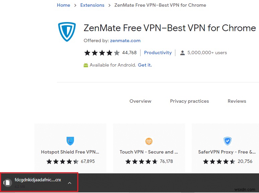Navigate to Home in the breadcrumb

click(64, 5)
